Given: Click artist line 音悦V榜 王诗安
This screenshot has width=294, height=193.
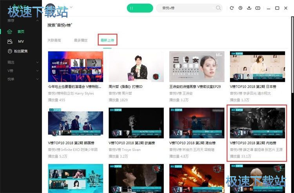Looking at the screenshot, I should pos(181,94).
